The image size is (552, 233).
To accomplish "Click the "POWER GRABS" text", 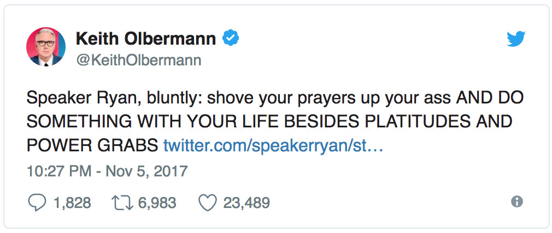I will tap(92, 145).
